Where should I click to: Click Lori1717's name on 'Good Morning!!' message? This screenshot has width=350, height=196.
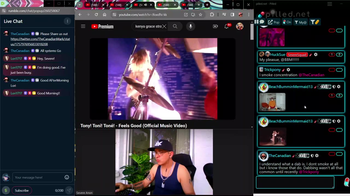tap(16, 93)
